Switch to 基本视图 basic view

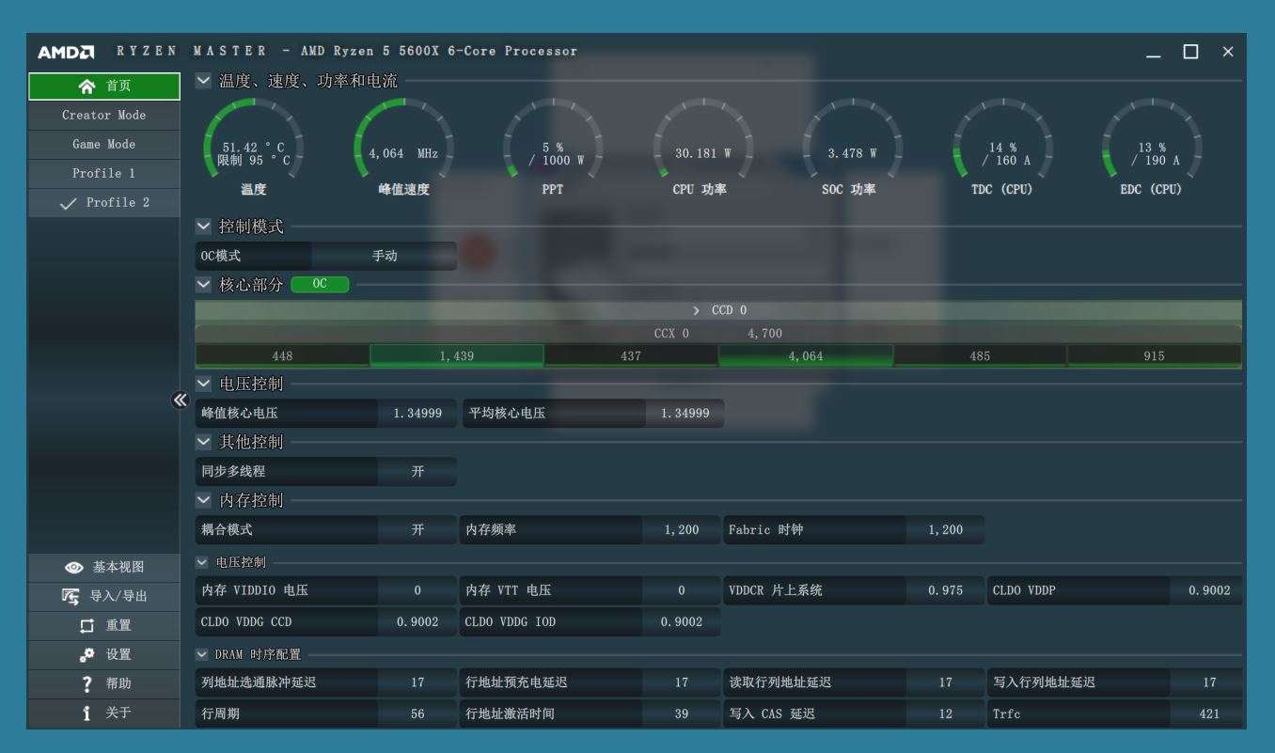pyautogui.click(x=104, y=567)
